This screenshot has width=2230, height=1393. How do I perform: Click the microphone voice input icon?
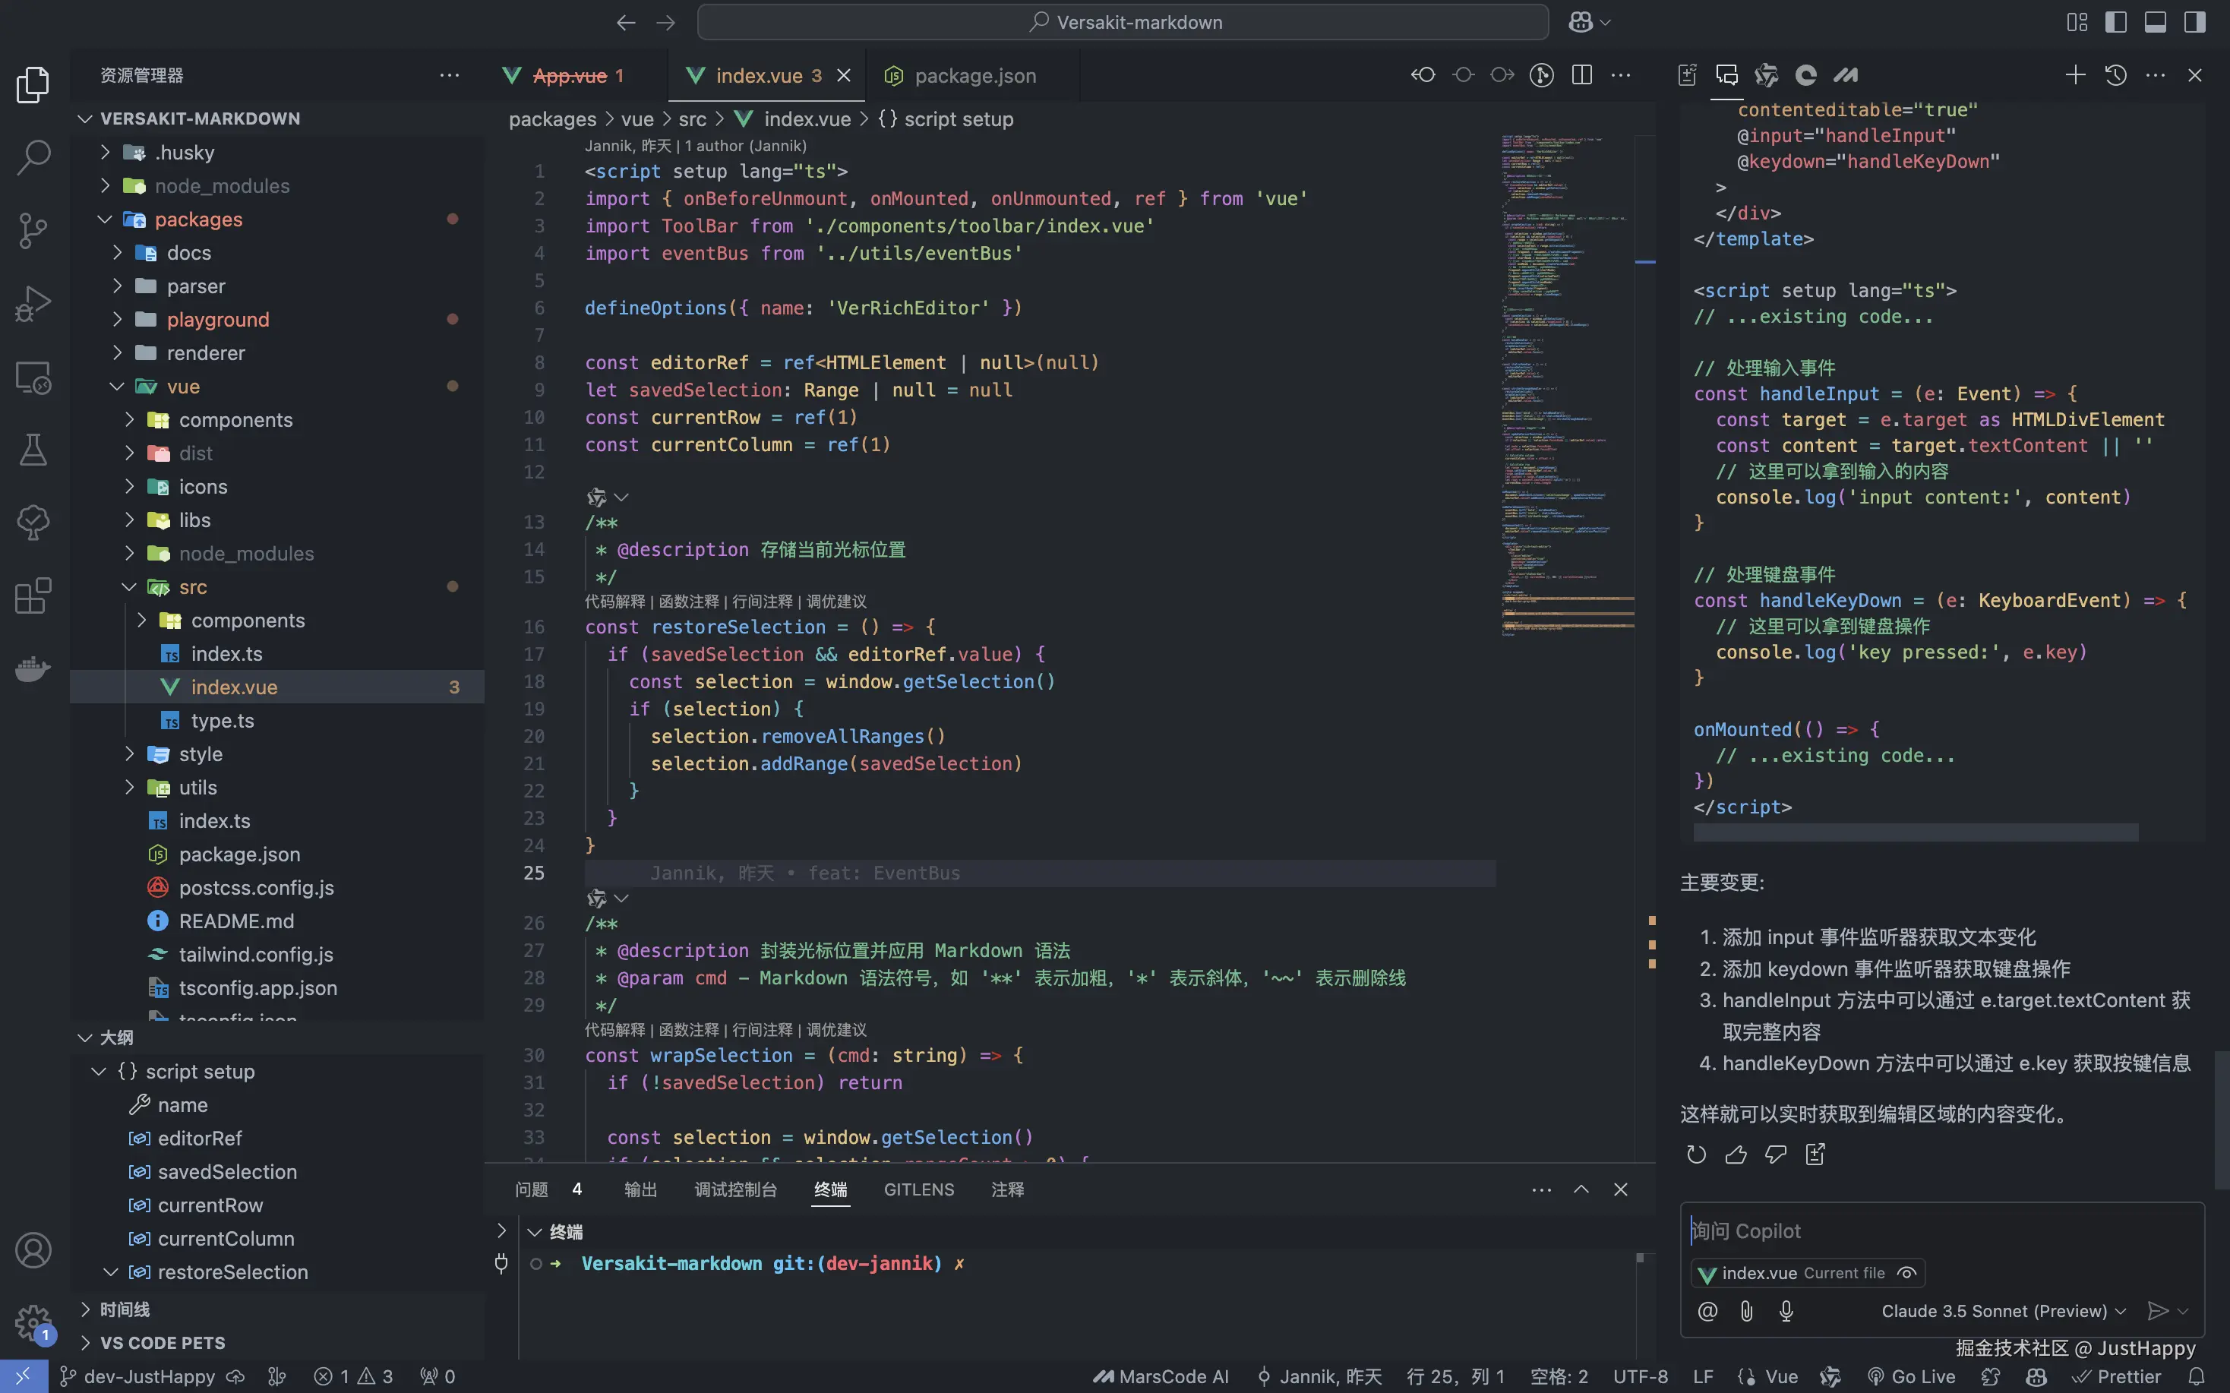[x=1786, y=1311]
